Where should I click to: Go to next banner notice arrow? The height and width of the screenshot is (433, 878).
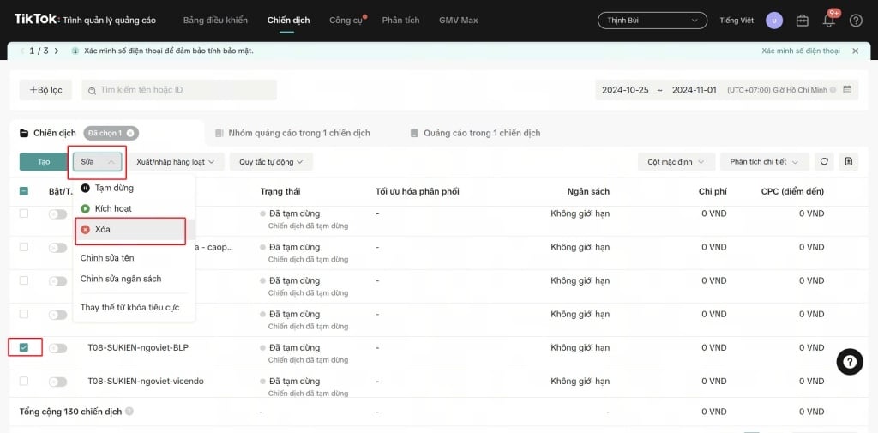tap(57, 51)
